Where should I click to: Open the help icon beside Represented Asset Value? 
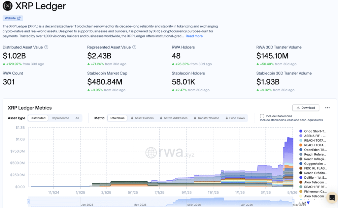(x=134, y=47)
